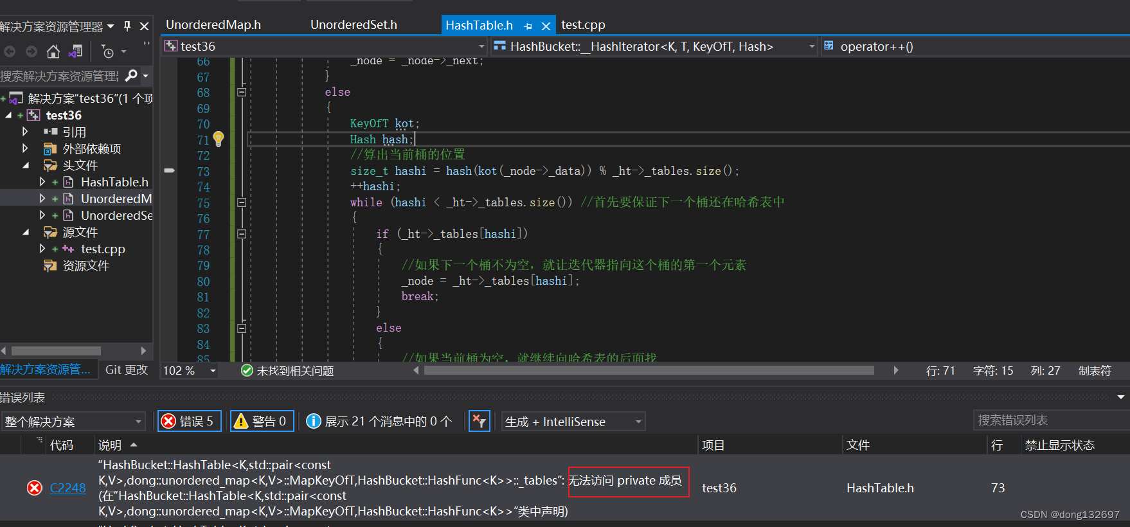Click the toolbar overflow chevrons in Solution Explorer
This screenshot has height=527, width=1130.
pyautogui.click(x=147, y=44)
